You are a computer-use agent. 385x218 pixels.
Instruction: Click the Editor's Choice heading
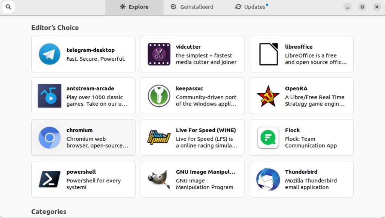click(55, 28)
